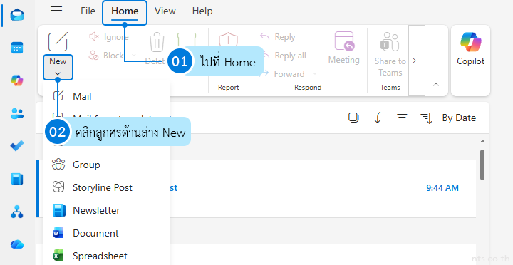Screen dimensions: 513x265
Task: Expand the Forward dropdown chevron
Action: (x=315, y=73)
